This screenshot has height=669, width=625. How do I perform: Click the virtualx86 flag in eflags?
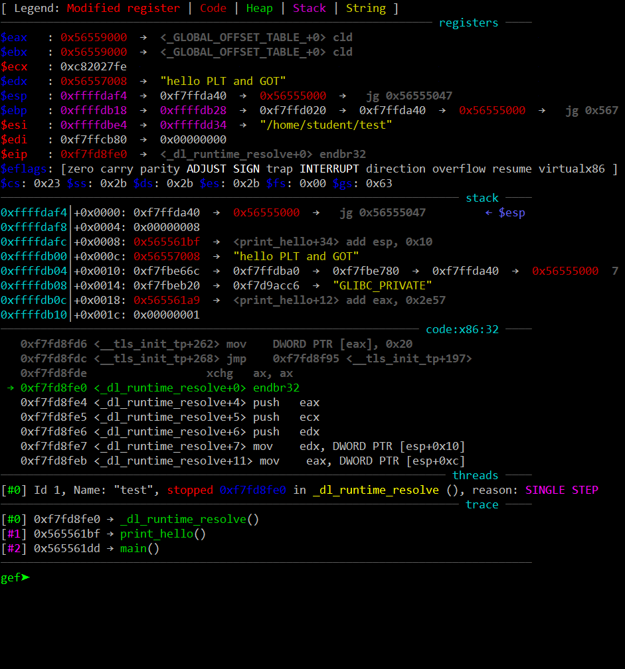click(x=572, y=169)
